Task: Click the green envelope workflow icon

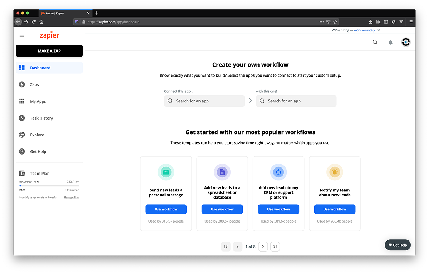Action: point(166,172)
